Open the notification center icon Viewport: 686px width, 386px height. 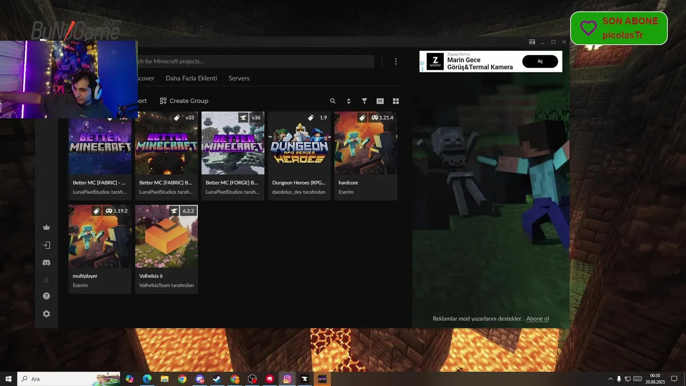(674, 379)
